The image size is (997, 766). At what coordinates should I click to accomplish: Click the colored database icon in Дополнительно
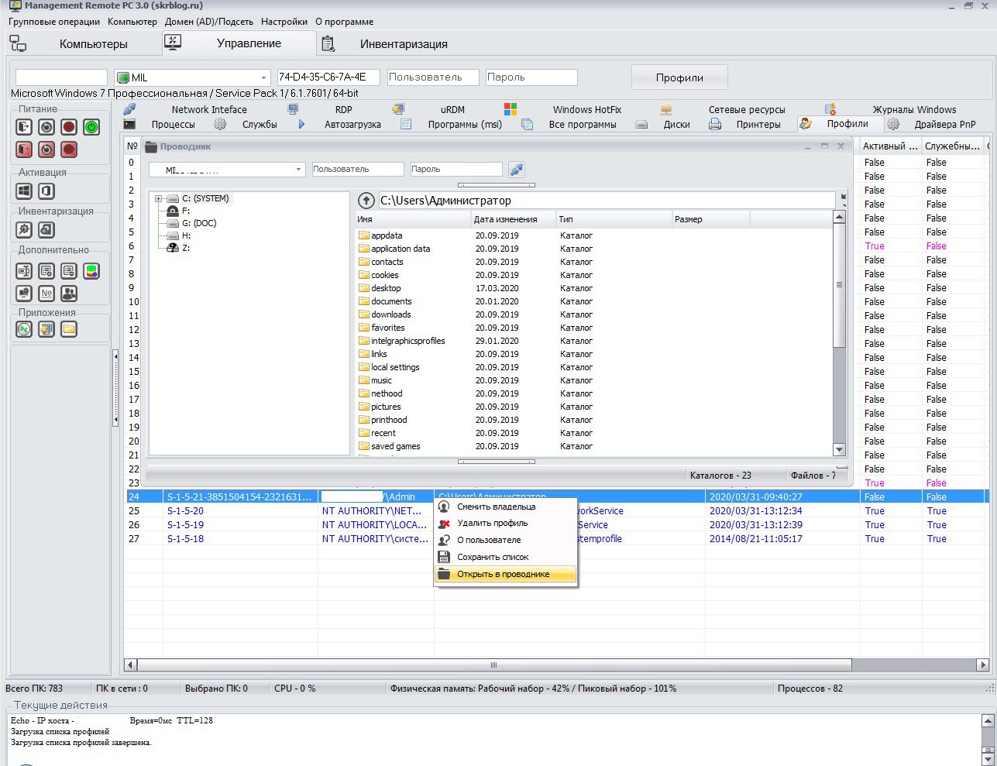point(91,270)
